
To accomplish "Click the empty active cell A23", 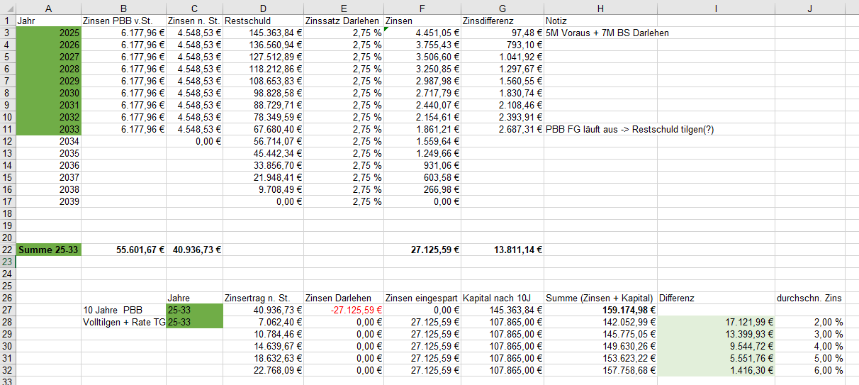I will click(48, 262).
